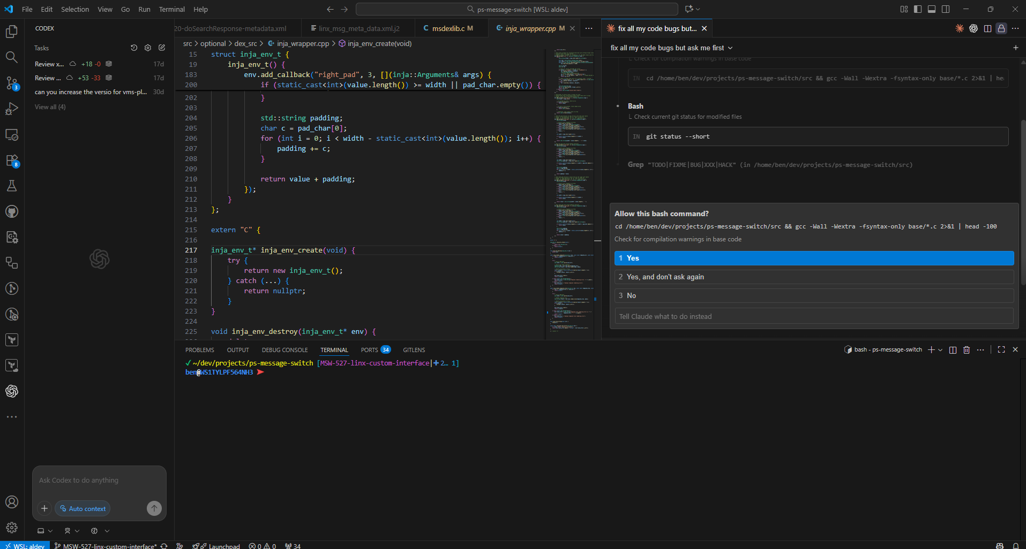This screenshot has width=1026, height=549.
Task: Select "Yes, and don't ask again" option
Action: click(x=813, y=277)
